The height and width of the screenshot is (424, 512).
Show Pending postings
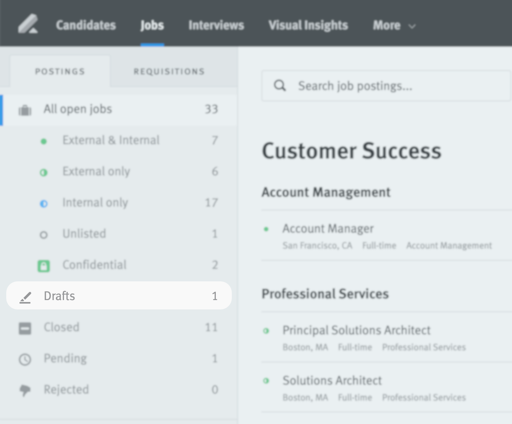[x=119, y=359]
